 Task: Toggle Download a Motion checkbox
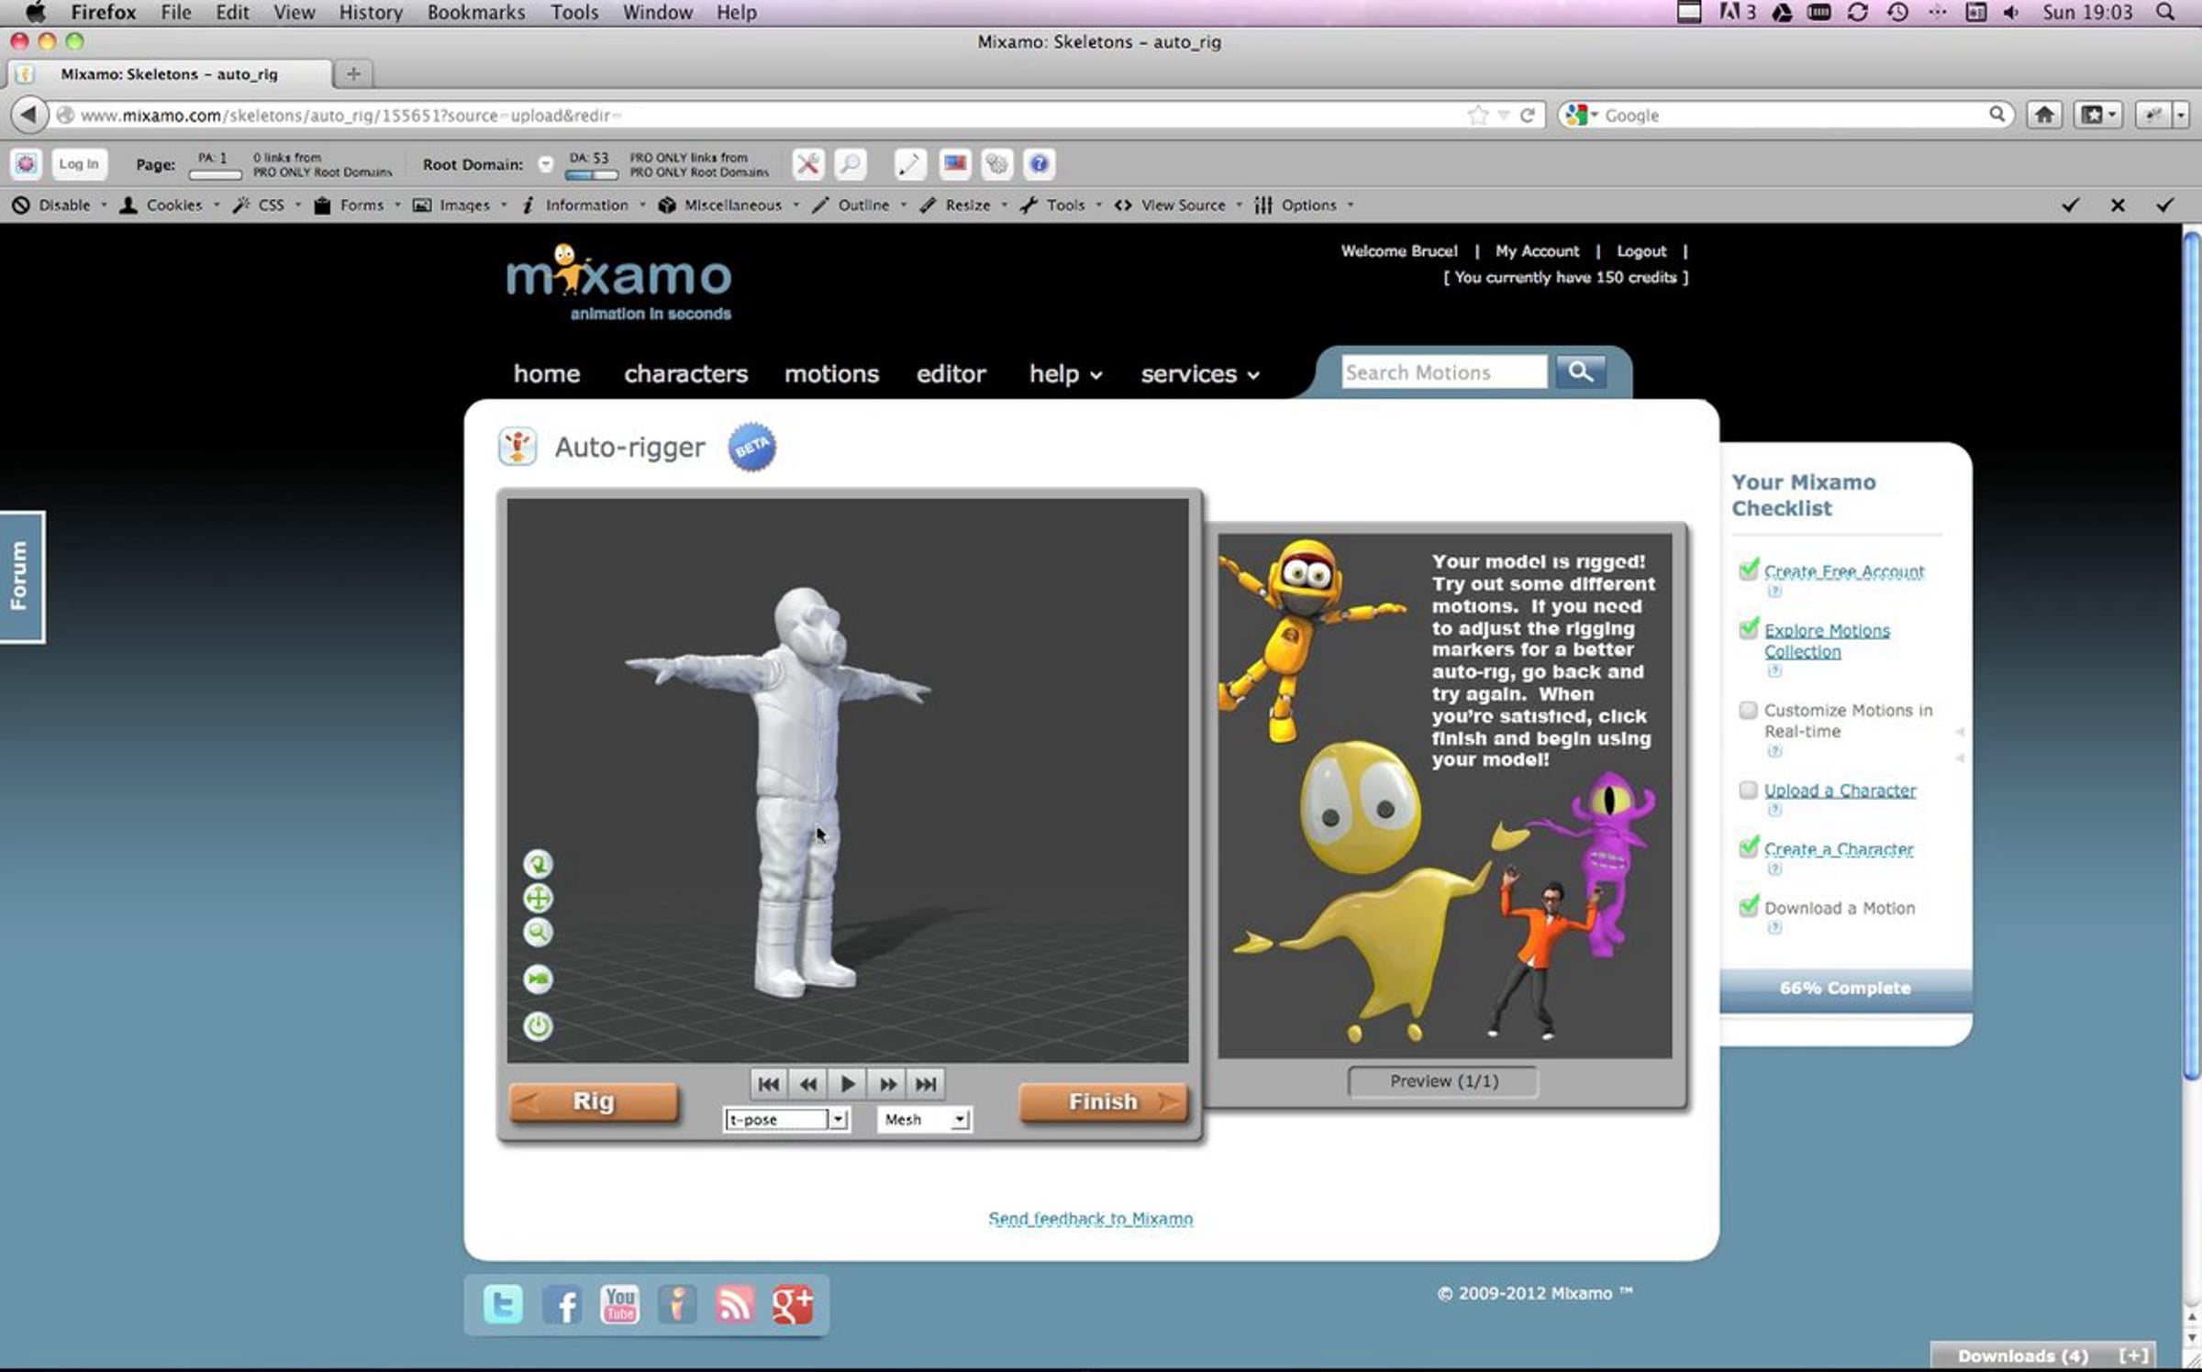coord(1749,906)
